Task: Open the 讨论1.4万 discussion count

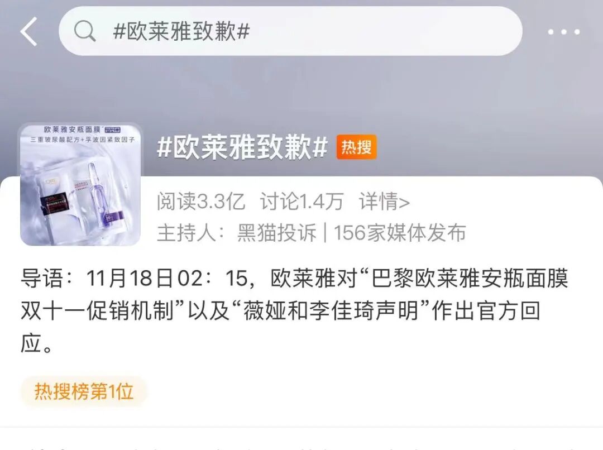Action: pyautogui.click(x=301, y=202)
